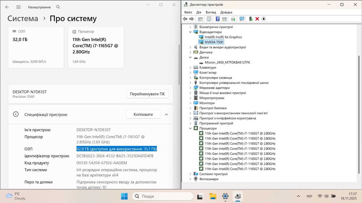
Task: Open File Explorer from the taskbar
Action: tap(212, 196)
